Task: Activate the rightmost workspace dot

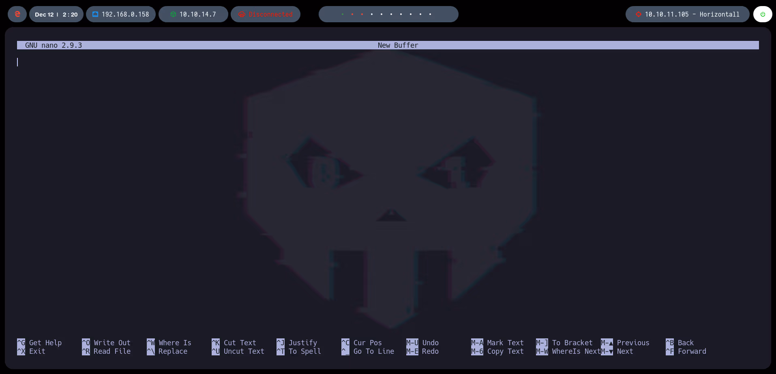Action: coord(430,14)
